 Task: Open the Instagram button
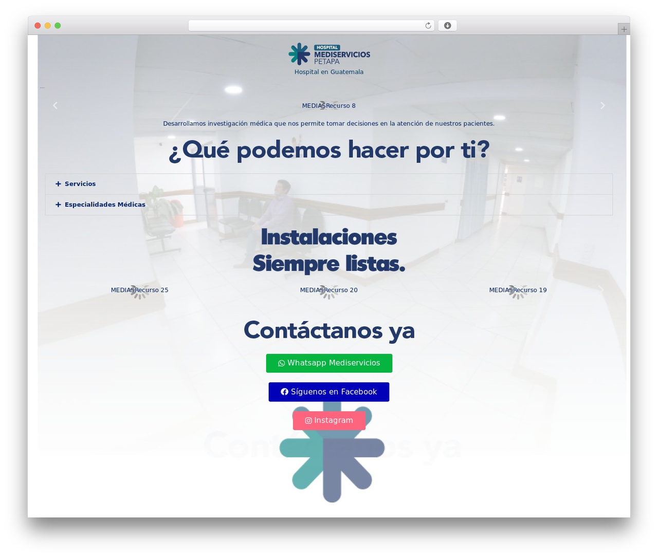pyautogui.click(x=329, y=420)
